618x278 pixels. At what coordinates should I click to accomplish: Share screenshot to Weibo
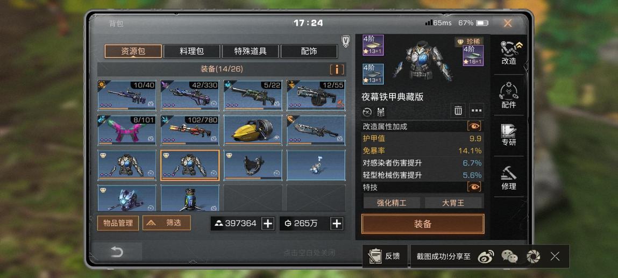pyautogui.click(x=486, y=256)
